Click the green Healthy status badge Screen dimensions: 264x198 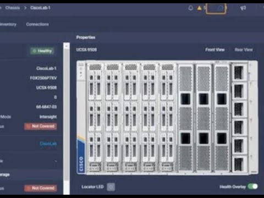coord(42,51)
